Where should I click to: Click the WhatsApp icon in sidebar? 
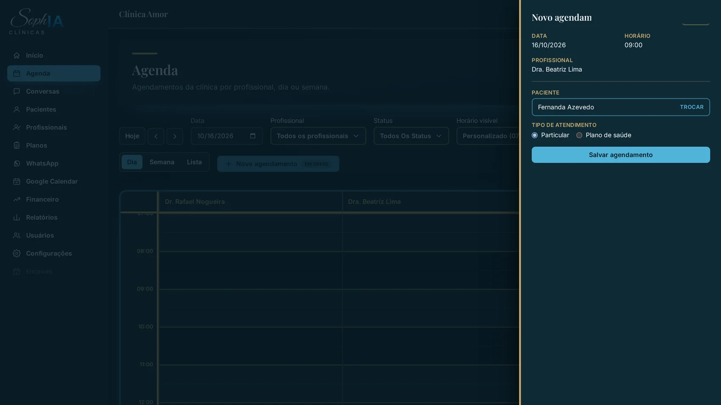pyautogui.click(x=17, y=164)
